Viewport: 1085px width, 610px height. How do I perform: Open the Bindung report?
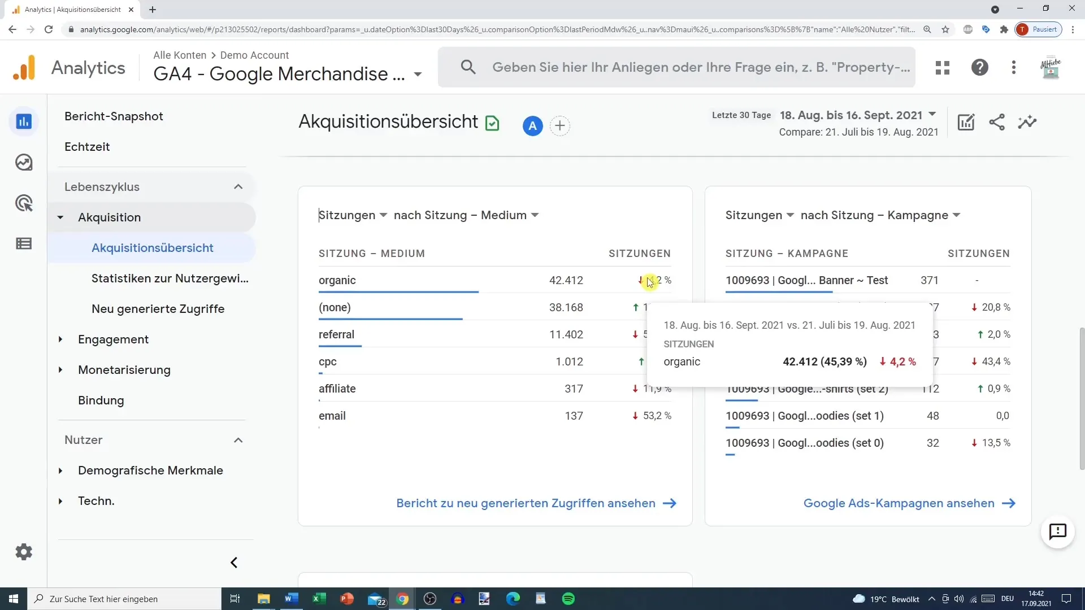pyautogui.click(x=101, y=400)
